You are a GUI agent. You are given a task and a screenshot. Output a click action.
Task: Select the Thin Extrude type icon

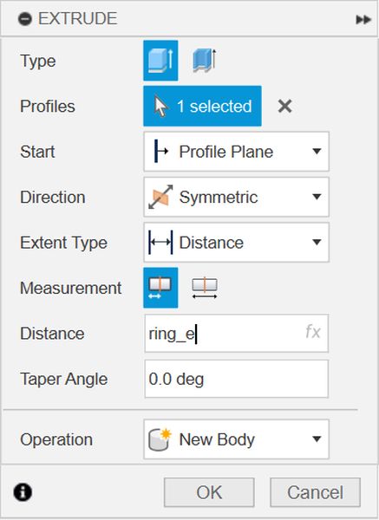point(205,61)
